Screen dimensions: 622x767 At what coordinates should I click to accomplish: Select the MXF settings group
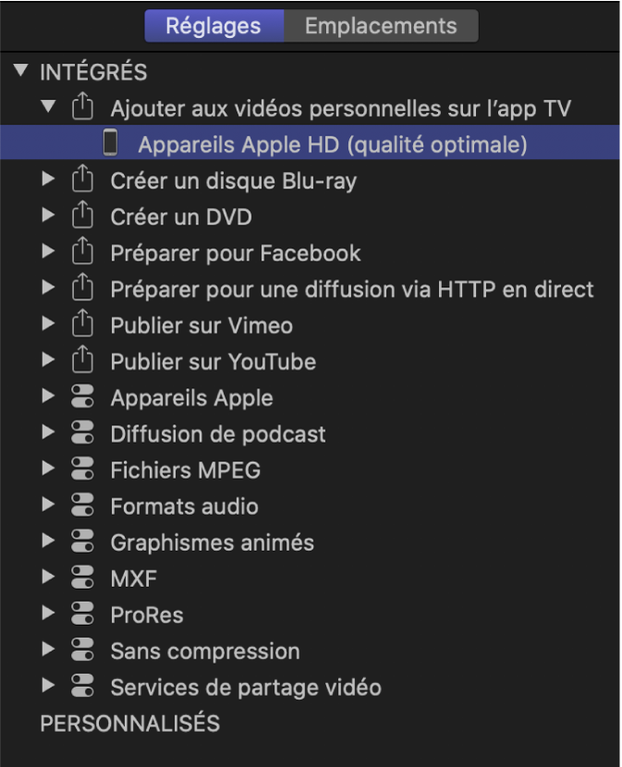tap(134, 578)
